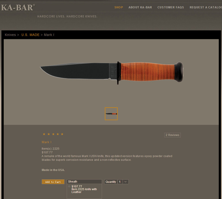Click the U.S. MADE breadcrumb link
This screenshot has height=199, width=222.
click(31, 35)
